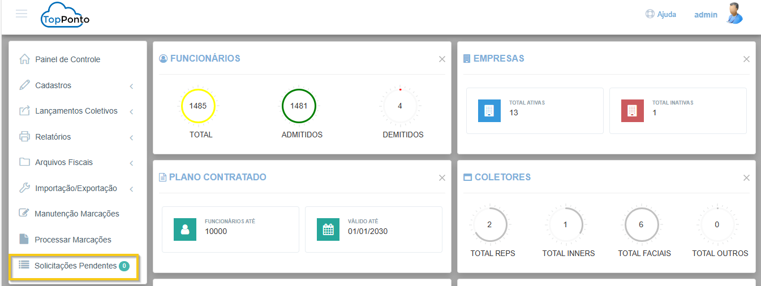Open the admin user avatar
The image size is (761, 286).
point(734,14)
